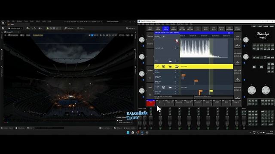
Task: Collapse the lower grey track chevron
Action: (x=158, y=87)
